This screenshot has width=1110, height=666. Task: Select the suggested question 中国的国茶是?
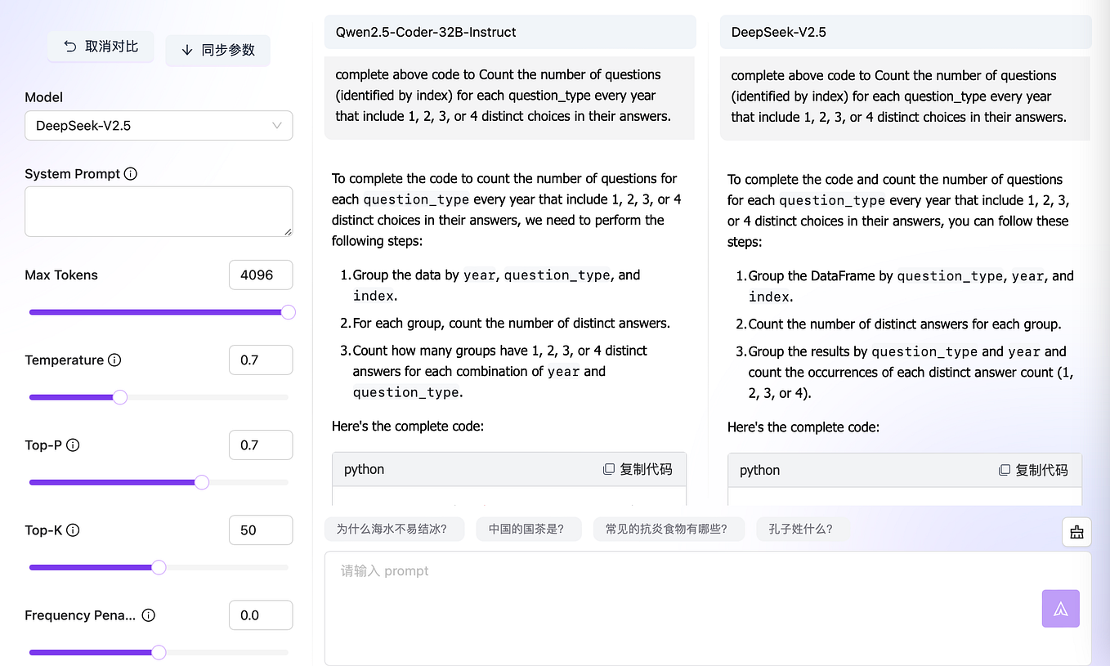tap(529, 529)
